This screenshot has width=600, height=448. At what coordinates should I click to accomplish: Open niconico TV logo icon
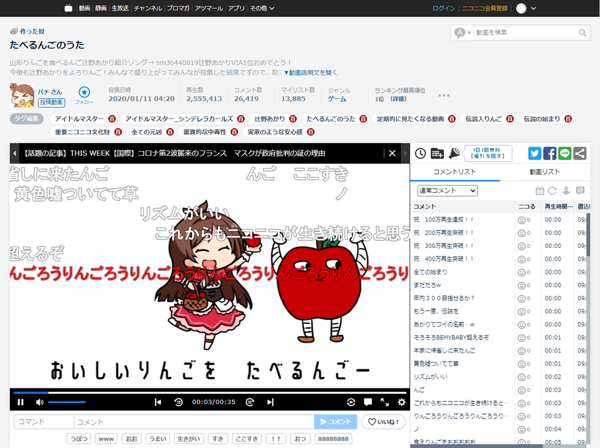(68, 9)
